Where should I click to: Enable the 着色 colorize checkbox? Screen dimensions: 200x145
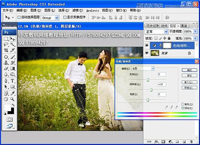(183, 104)
